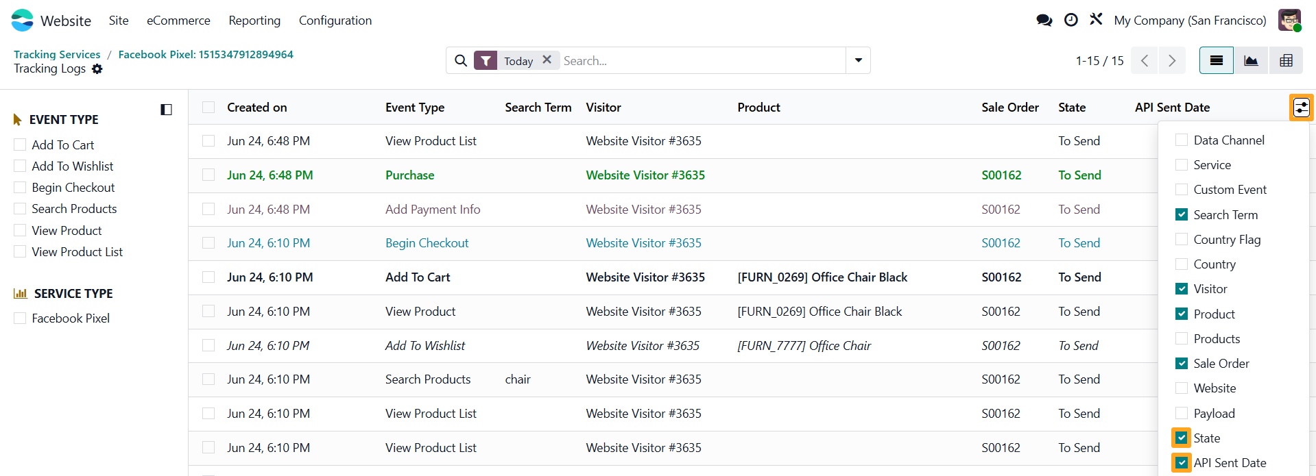Enable the Service column
Image resolution: width=1316 pixels, height=476 pixels.
pyautogui.click(x=1182, y=165)
